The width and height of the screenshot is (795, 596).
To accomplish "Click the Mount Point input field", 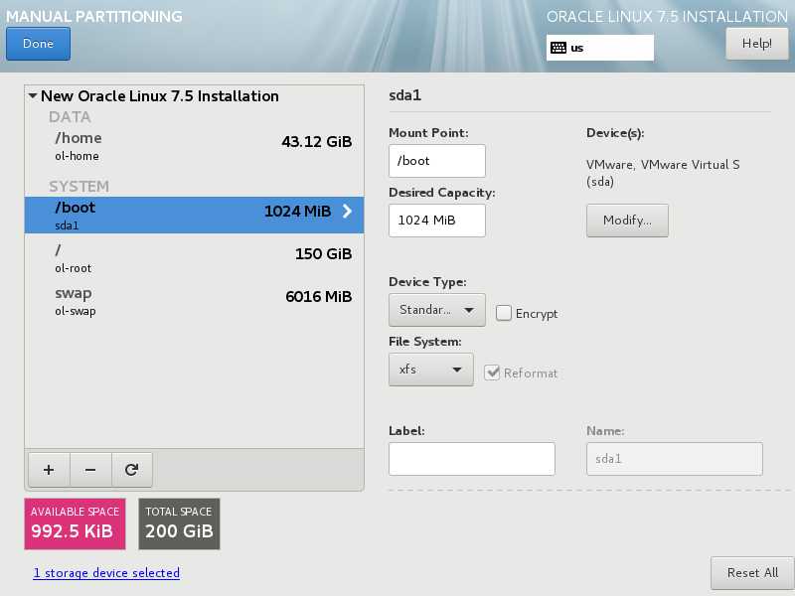I will pyautogui.click(x=437, y=161).
